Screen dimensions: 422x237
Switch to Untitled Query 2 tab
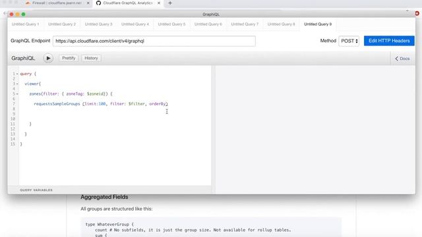pyautogui.click(x=62, y=24)
